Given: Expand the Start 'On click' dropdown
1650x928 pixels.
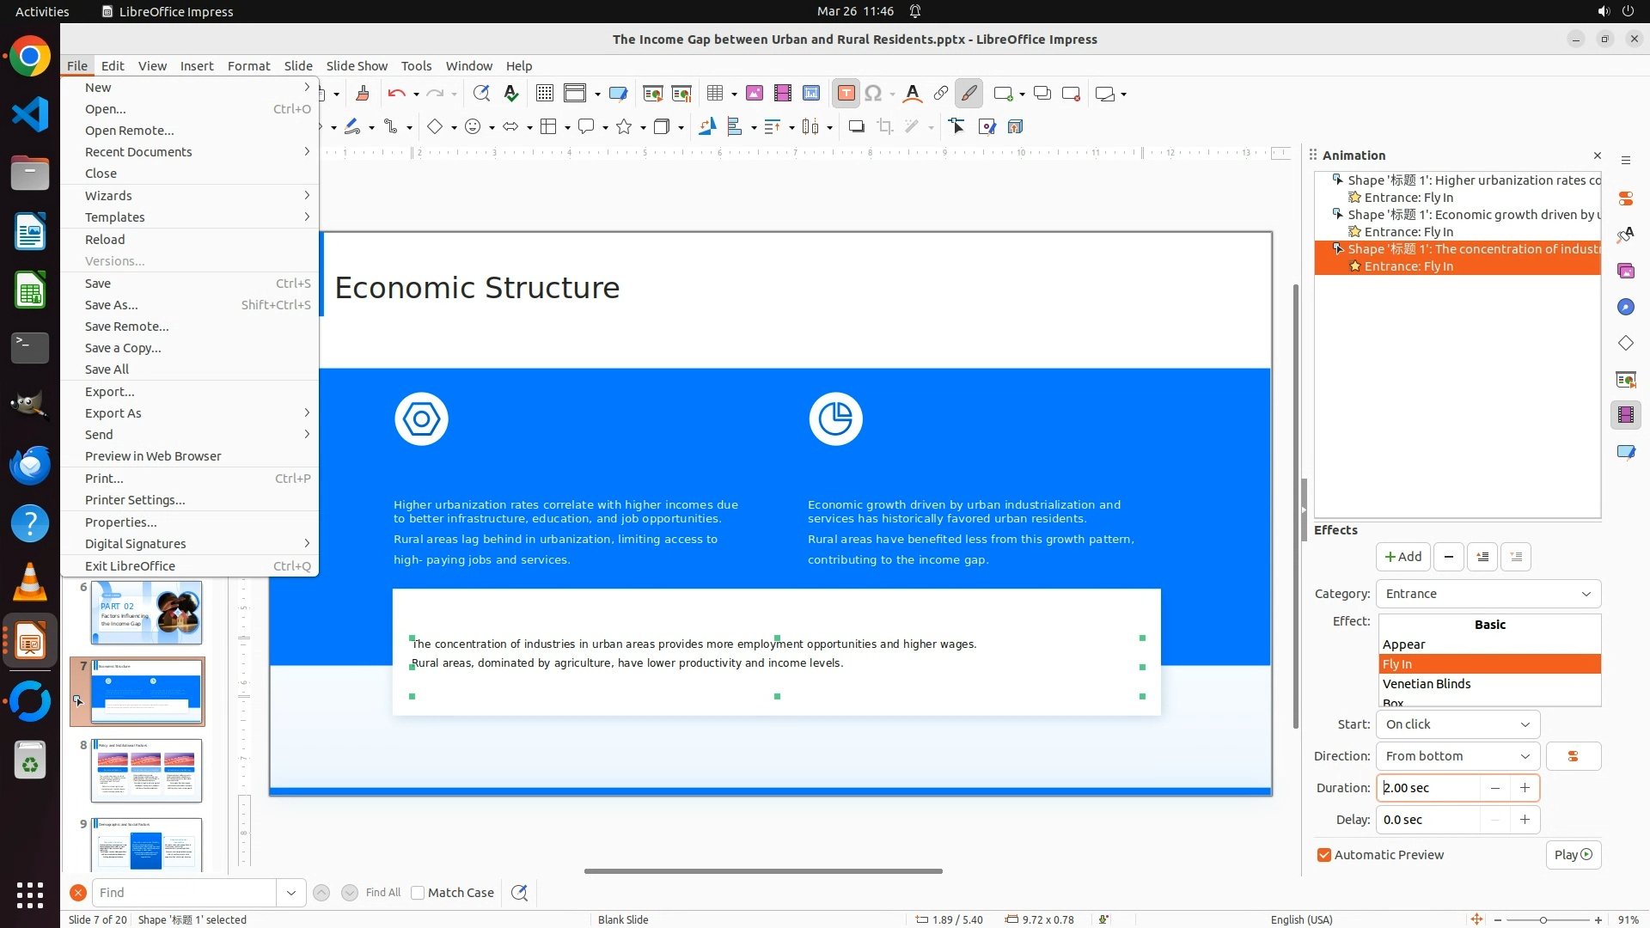Looking at the screenshot, I should tap(1457, 724).
